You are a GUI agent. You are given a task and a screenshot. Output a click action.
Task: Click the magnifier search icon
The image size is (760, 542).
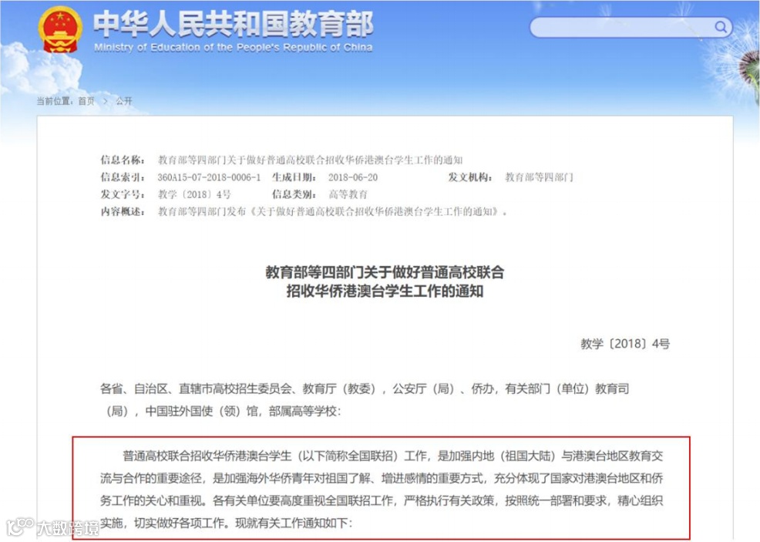721,27
